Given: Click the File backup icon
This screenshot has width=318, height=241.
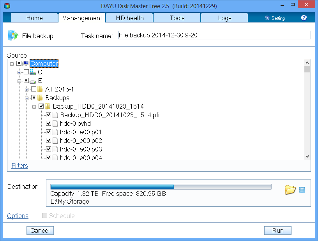Looking at the screenshot, I should point(13,35).
